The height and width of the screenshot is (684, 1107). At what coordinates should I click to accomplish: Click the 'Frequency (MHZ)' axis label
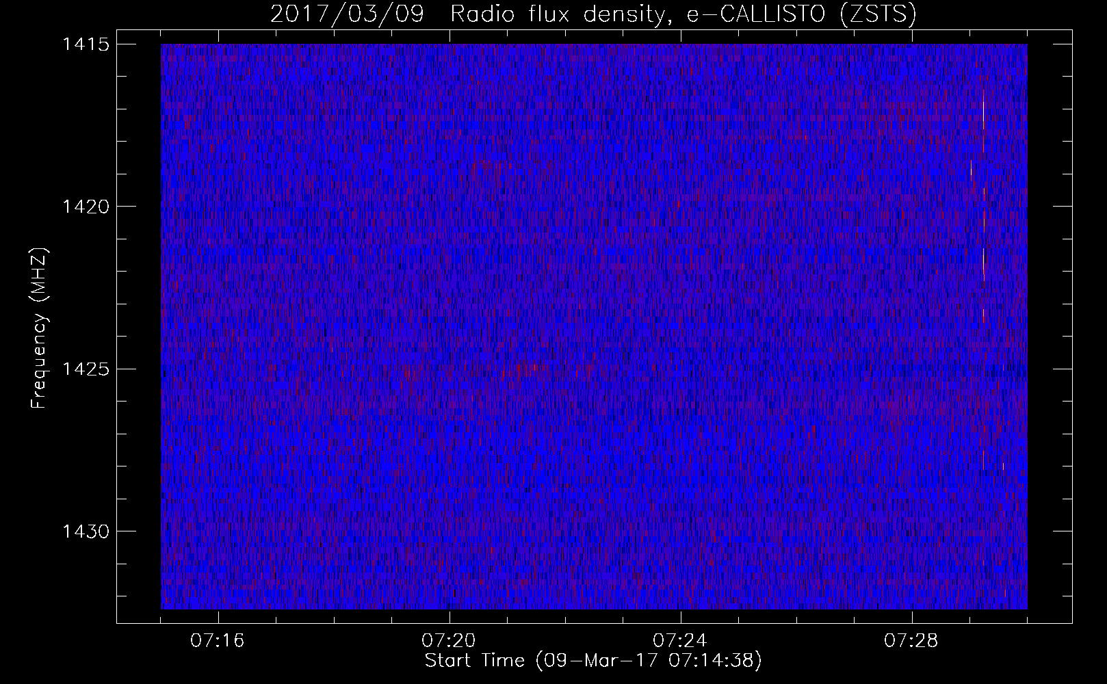click(39, 329)
